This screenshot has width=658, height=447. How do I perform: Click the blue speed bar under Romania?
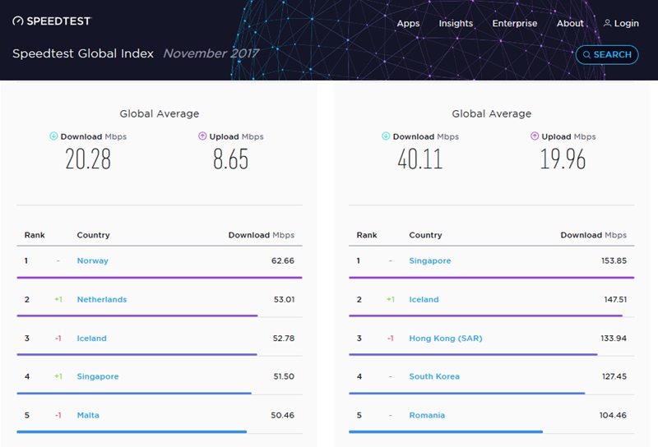446,431
